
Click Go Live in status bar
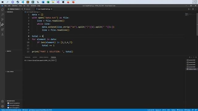[x=180, y=110]
